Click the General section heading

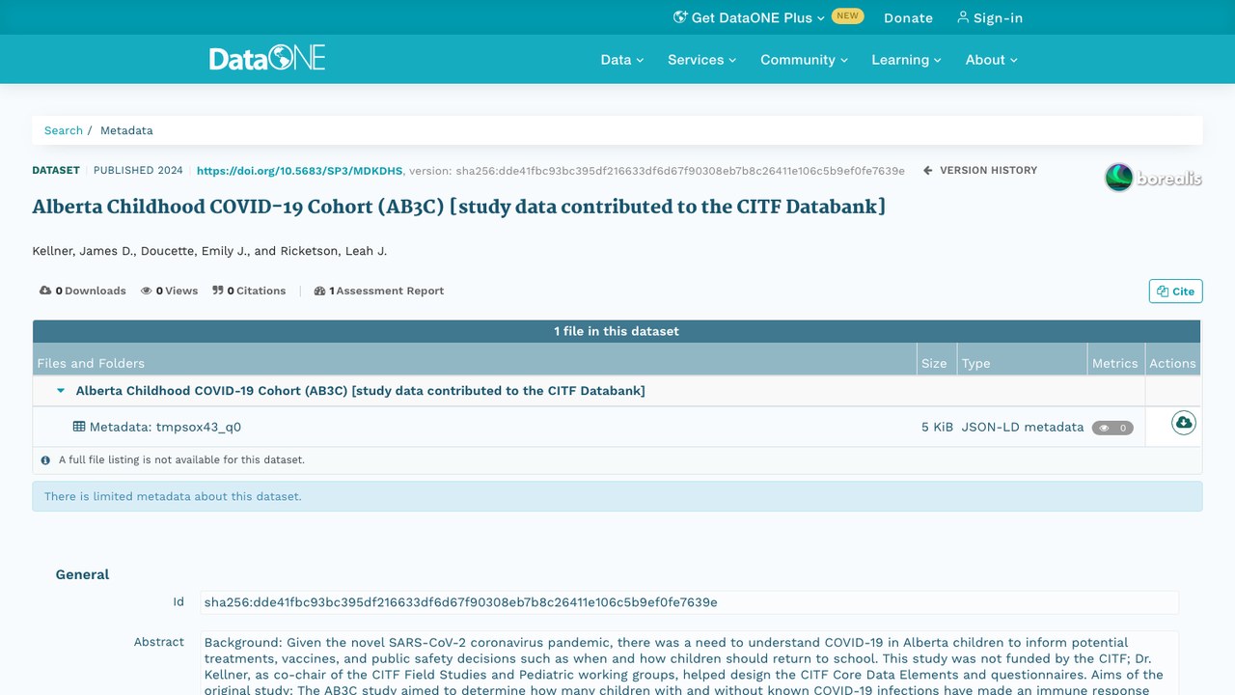point(82,574)
